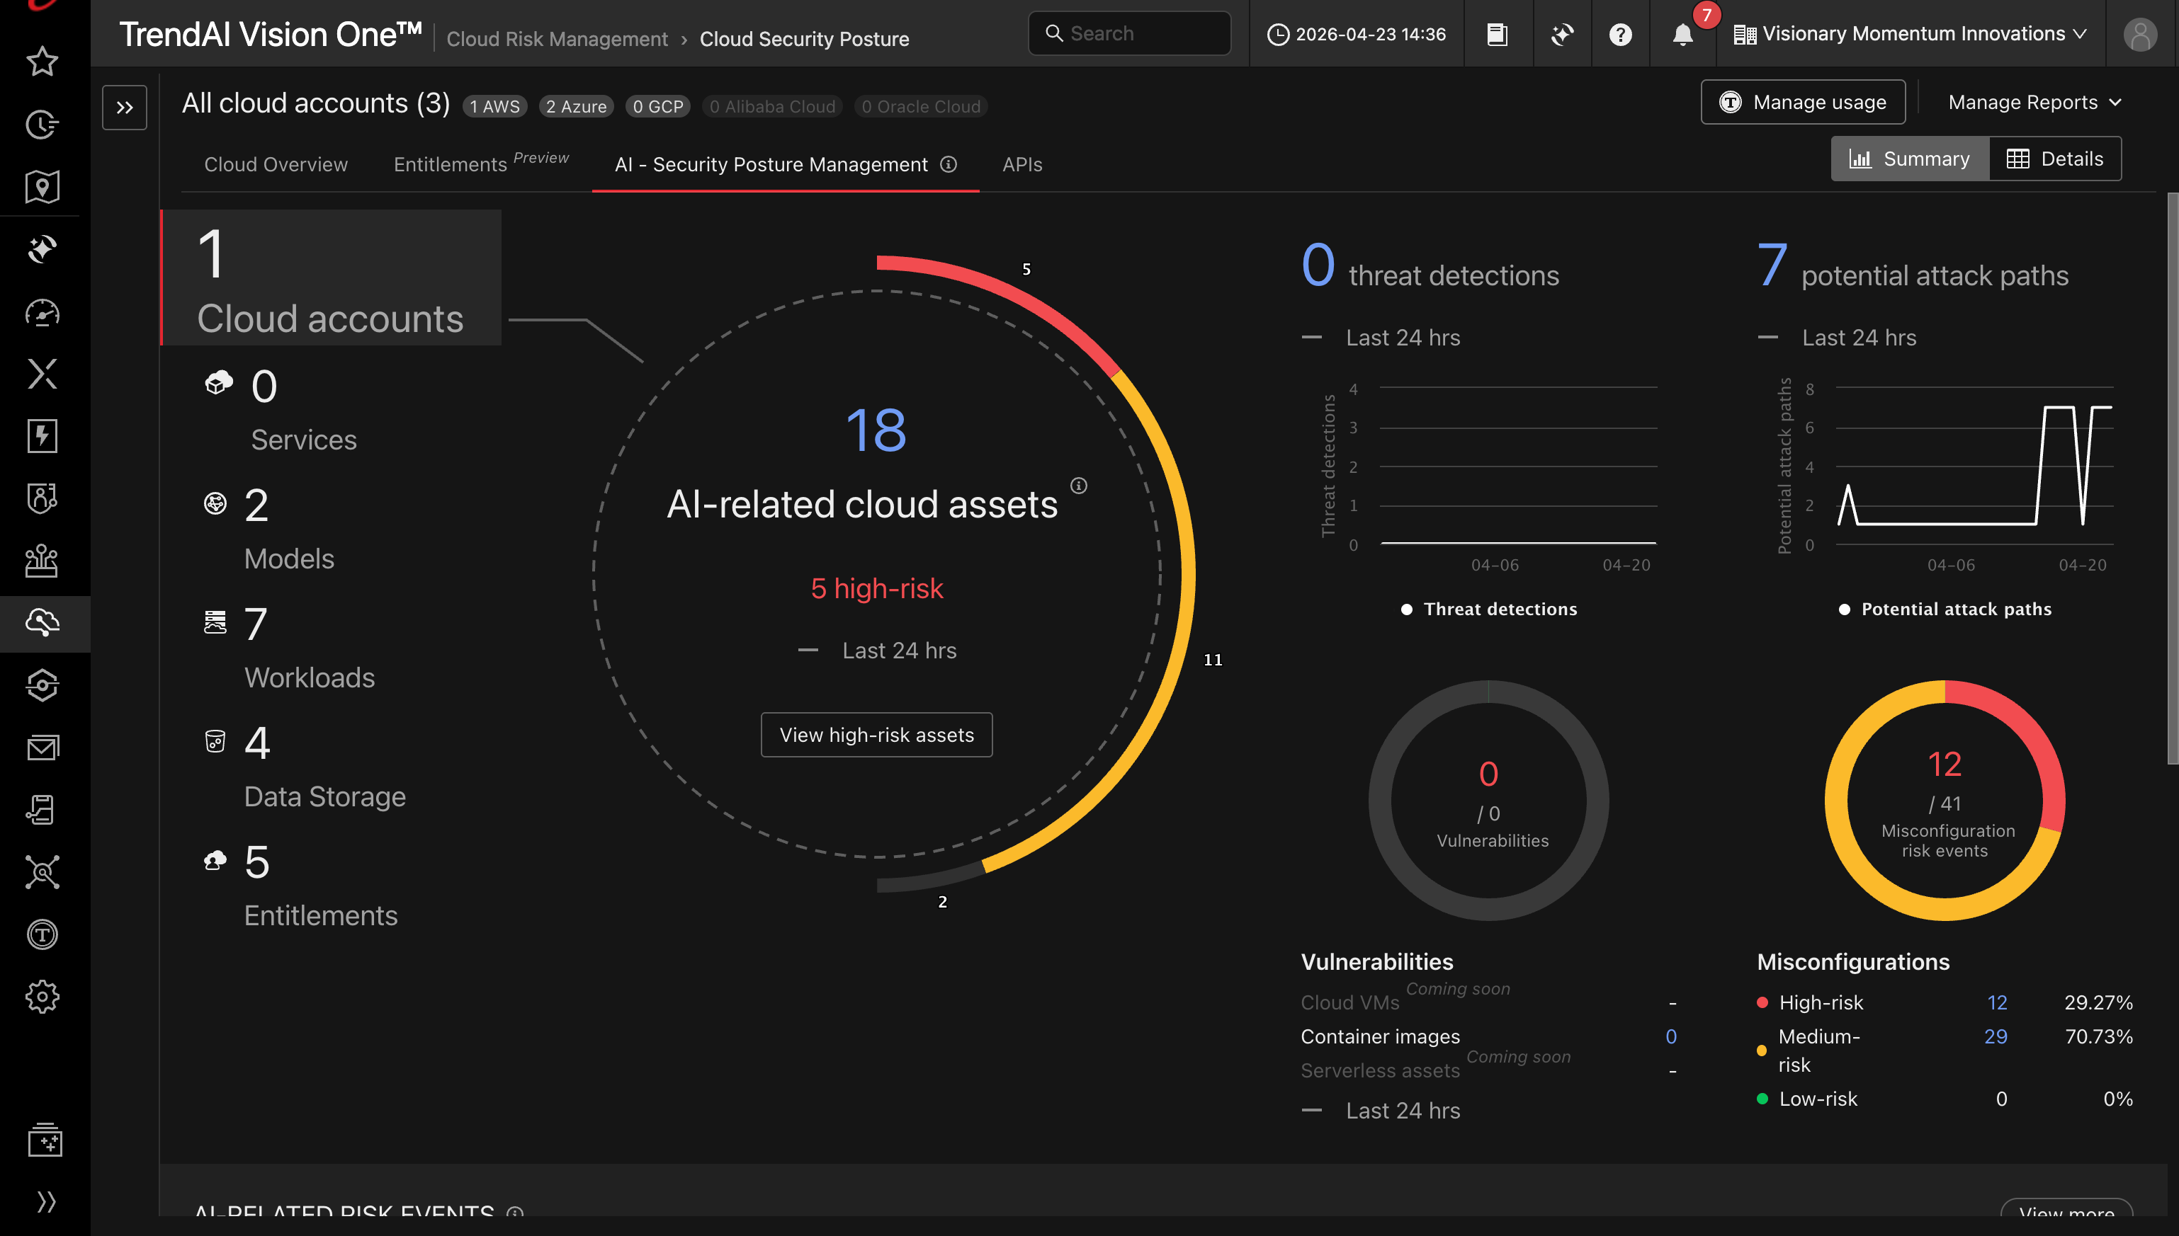Open the Entitlements Preview tab
The height and width of the screenshot is (1236, 2179).
click(x=481, y=162)
